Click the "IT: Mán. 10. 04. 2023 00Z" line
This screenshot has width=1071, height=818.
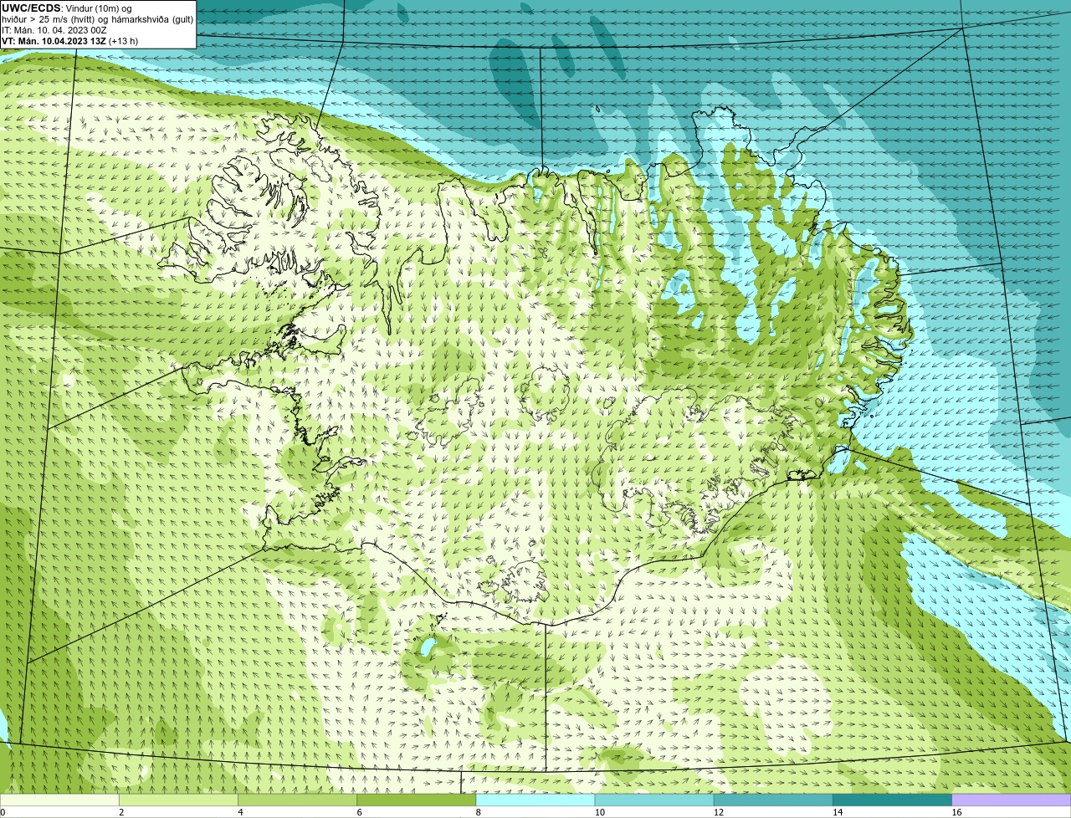(54, 30)
